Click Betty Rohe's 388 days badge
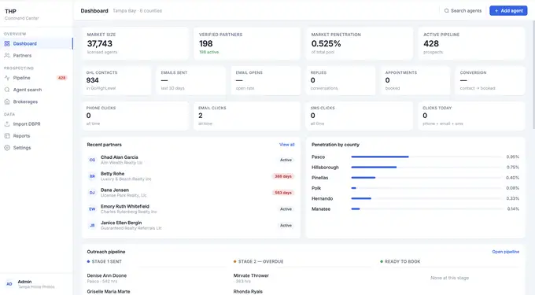 pyautogui.click(x=283, y=176)
